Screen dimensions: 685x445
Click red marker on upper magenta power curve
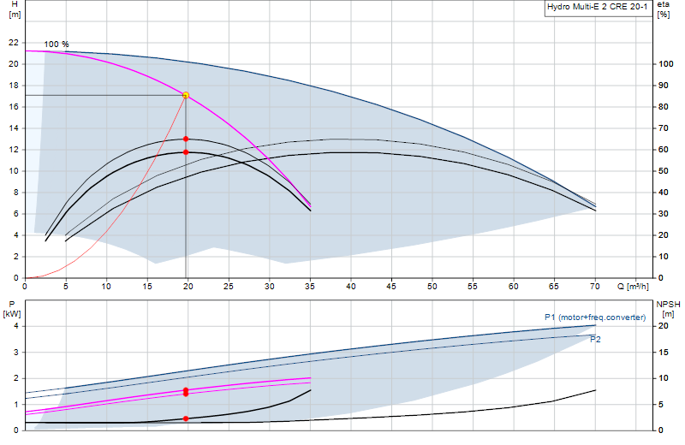point(186,390)
